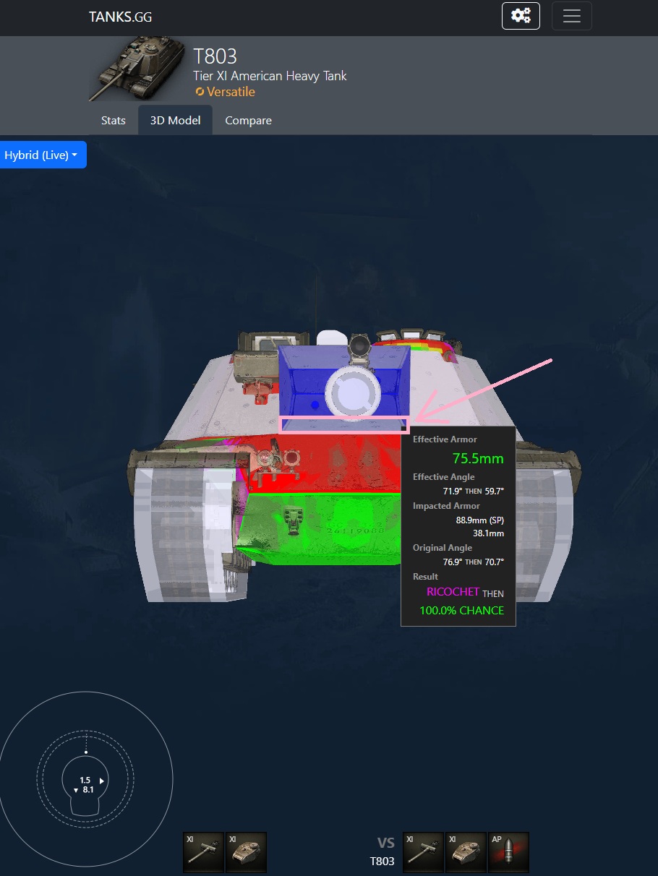This screenshot has height=876, width=658.
Task: Open the Compare tab
Action: pos(248,121)
